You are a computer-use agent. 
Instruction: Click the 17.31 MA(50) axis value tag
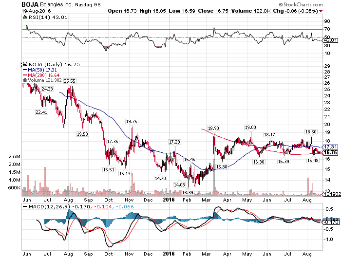[330, 147]
